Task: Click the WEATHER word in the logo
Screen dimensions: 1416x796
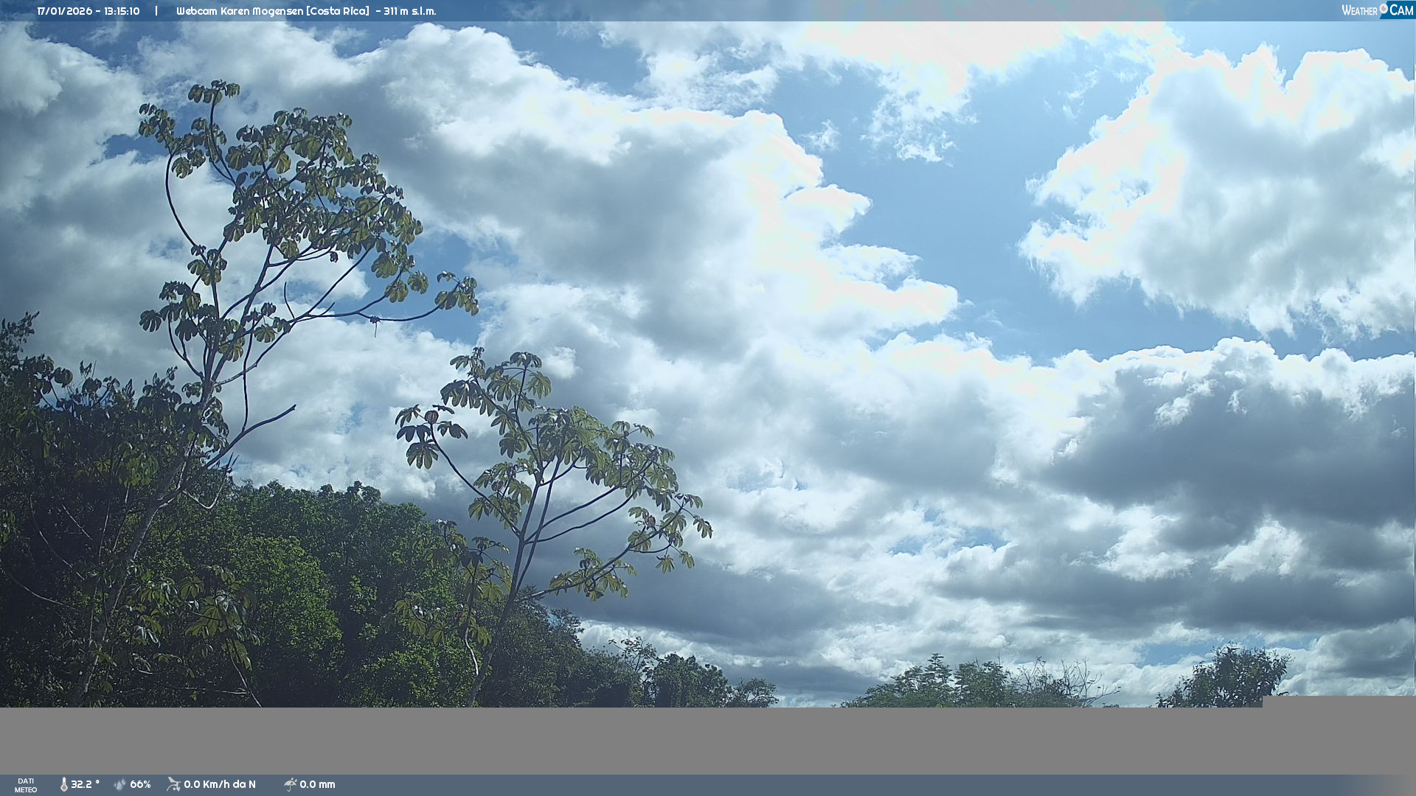Action: point(1359,11)
